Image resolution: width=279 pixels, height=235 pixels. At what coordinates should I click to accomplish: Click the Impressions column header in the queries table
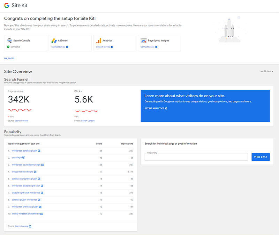[x=127, y=144]
